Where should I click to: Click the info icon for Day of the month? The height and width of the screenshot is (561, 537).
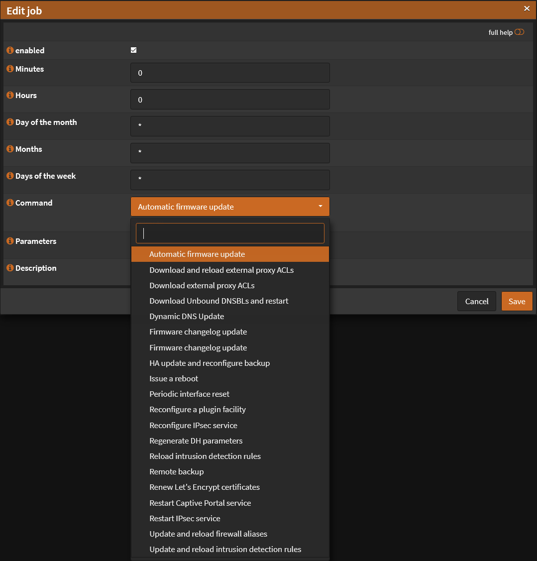(x=10, y=122)
